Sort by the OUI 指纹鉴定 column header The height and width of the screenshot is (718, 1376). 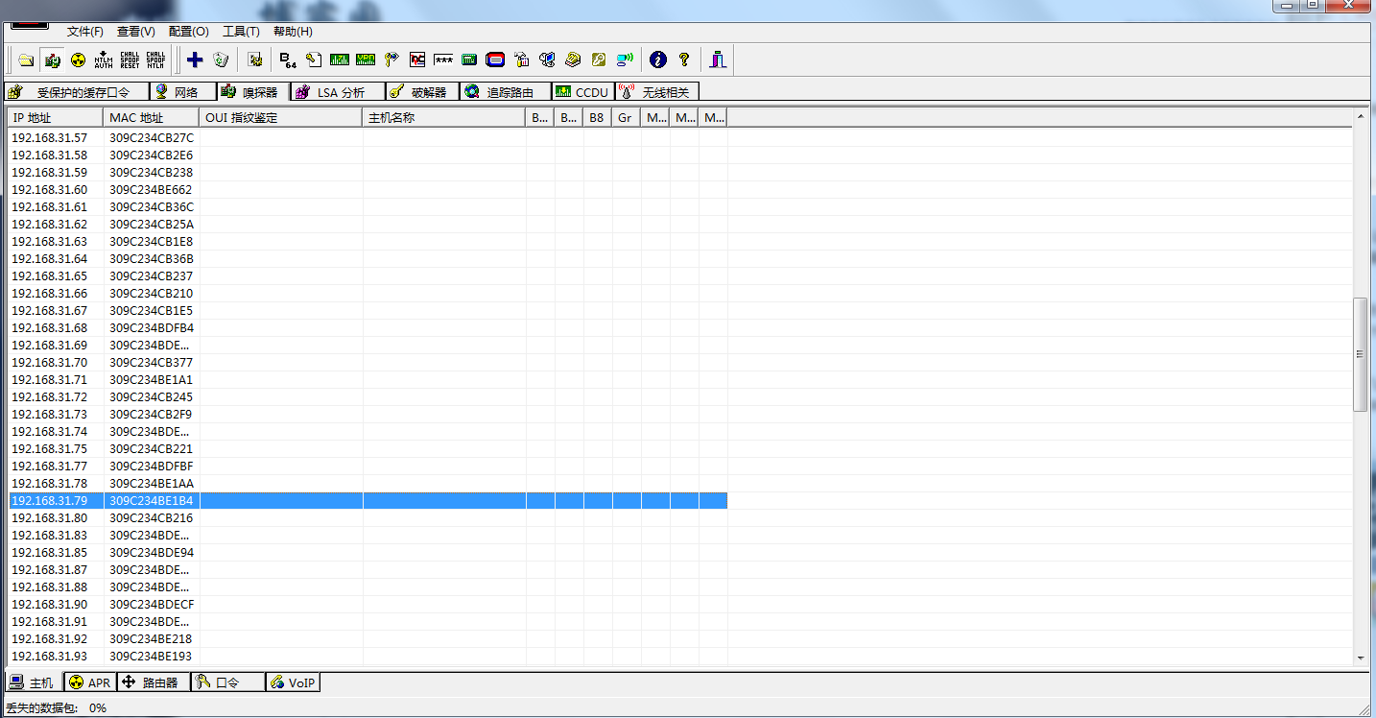point(281,118)
